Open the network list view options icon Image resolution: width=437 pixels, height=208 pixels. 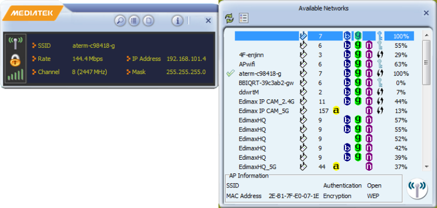[x=243, y=18]
